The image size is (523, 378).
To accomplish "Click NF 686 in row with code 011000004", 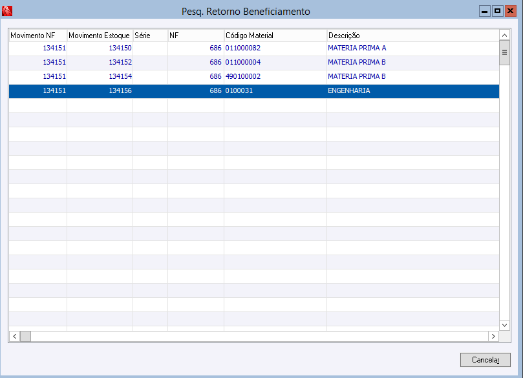I will 215,62.
